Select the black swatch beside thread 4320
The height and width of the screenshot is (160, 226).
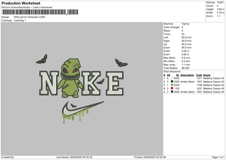click(x=172, y=82)
